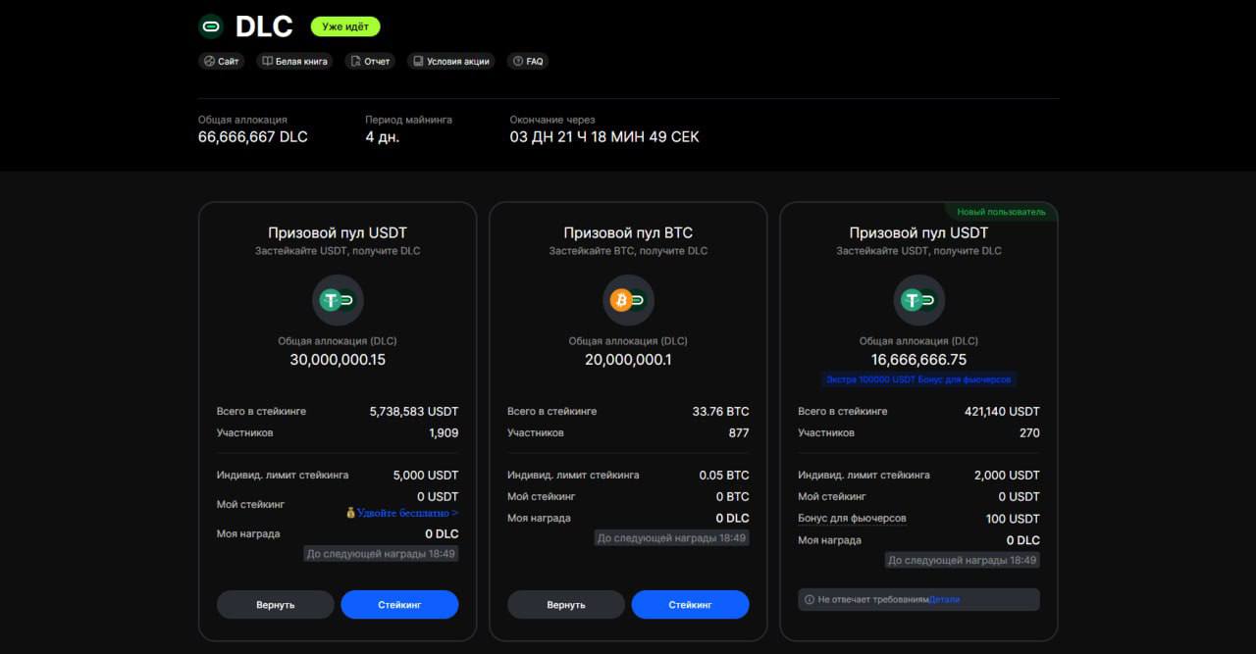
Task: Click the allocation value "30,000,000.15"
Action: tap(338, 360)
